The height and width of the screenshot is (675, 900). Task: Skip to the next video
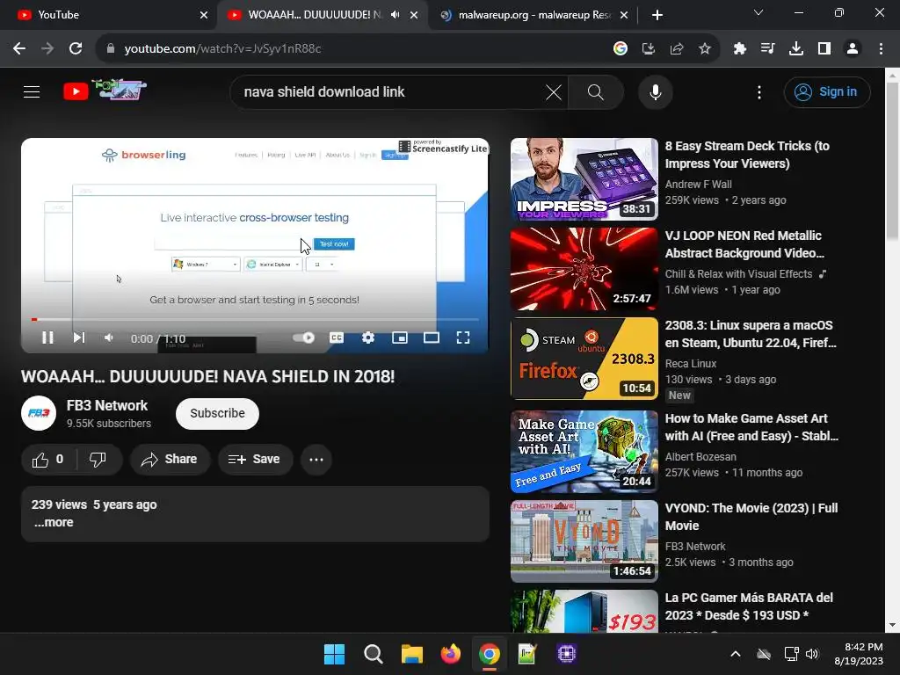point(79,337)
